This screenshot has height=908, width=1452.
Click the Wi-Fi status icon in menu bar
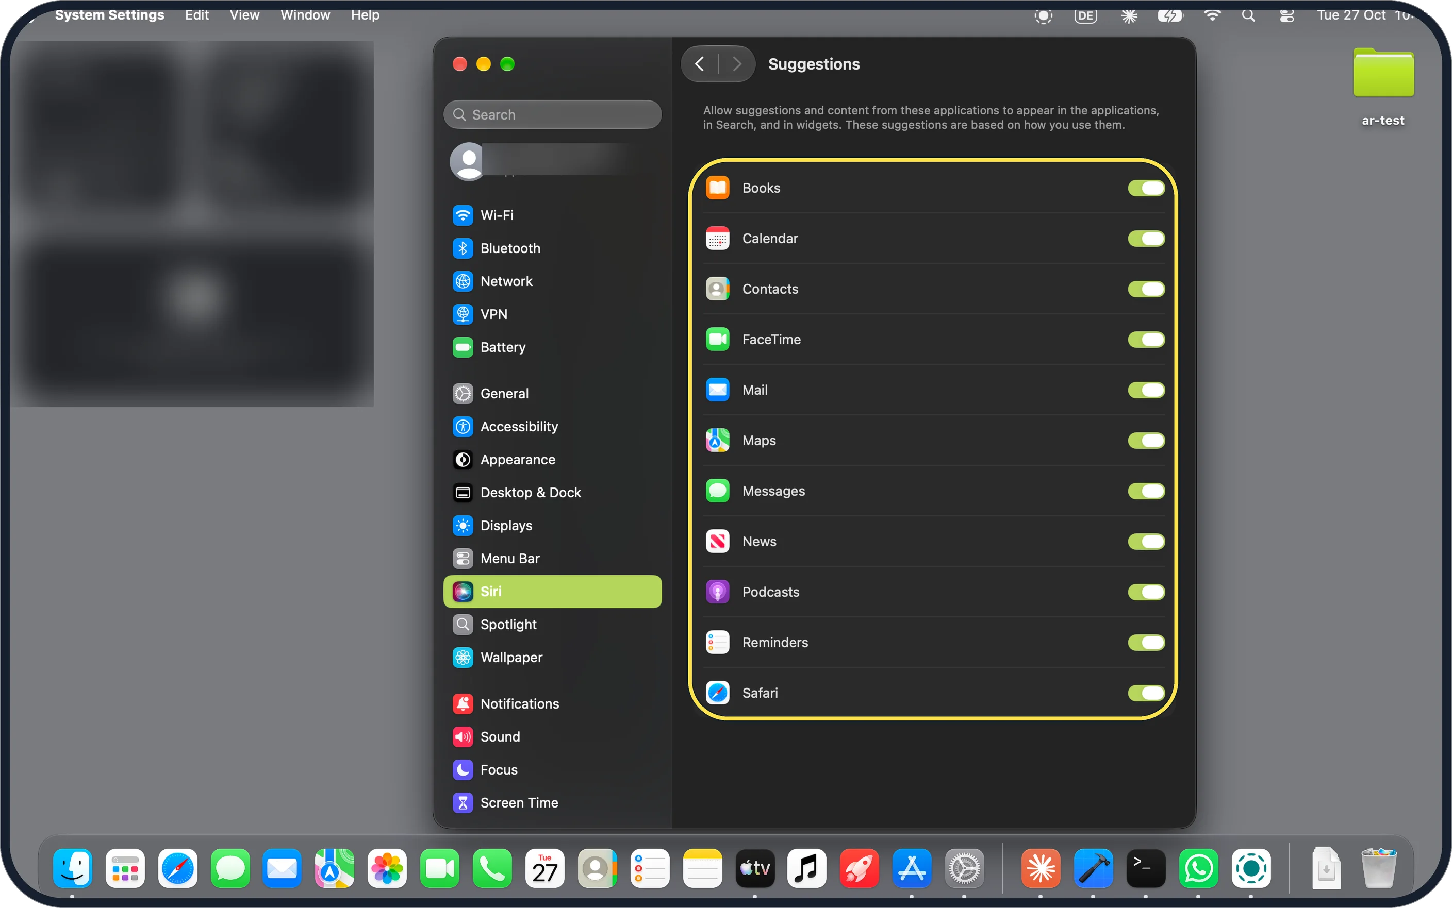click(1212, 15)
